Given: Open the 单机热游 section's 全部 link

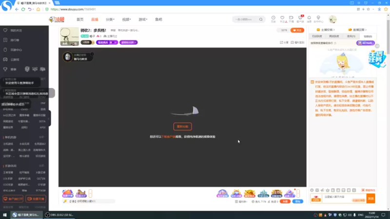Looking at the screenshot, I should (42, 137).
